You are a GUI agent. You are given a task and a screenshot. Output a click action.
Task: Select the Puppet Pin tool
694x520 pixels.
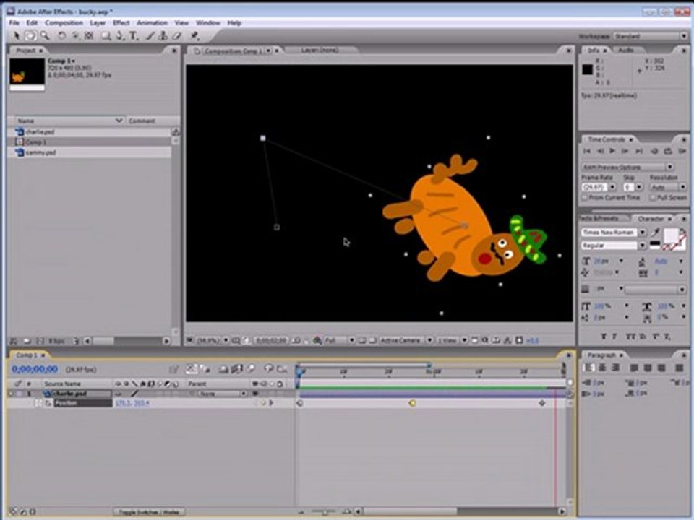click(194, 36)
